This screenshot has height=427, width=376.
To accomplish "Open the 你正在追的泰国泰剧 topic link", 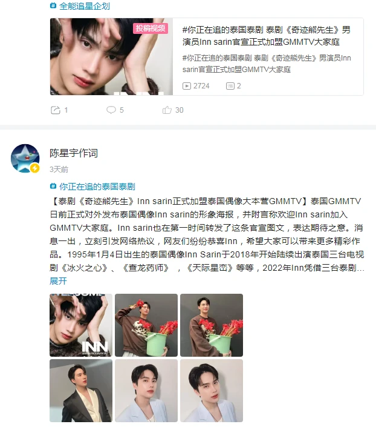I will pos(97,187).
